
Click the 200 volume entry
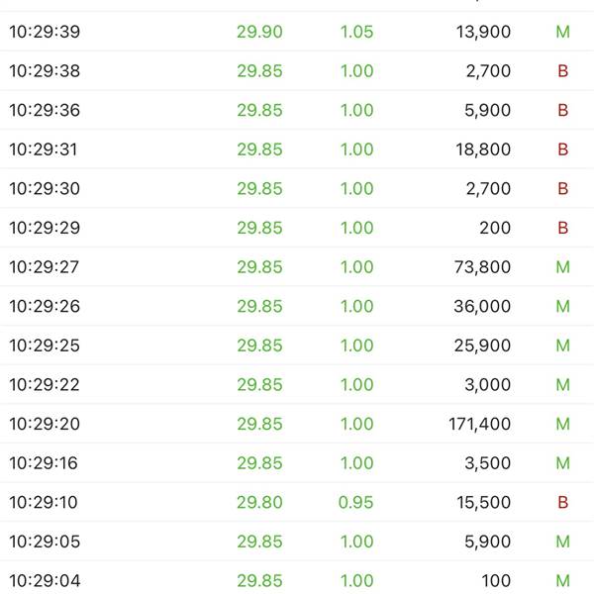click(495, 228)
